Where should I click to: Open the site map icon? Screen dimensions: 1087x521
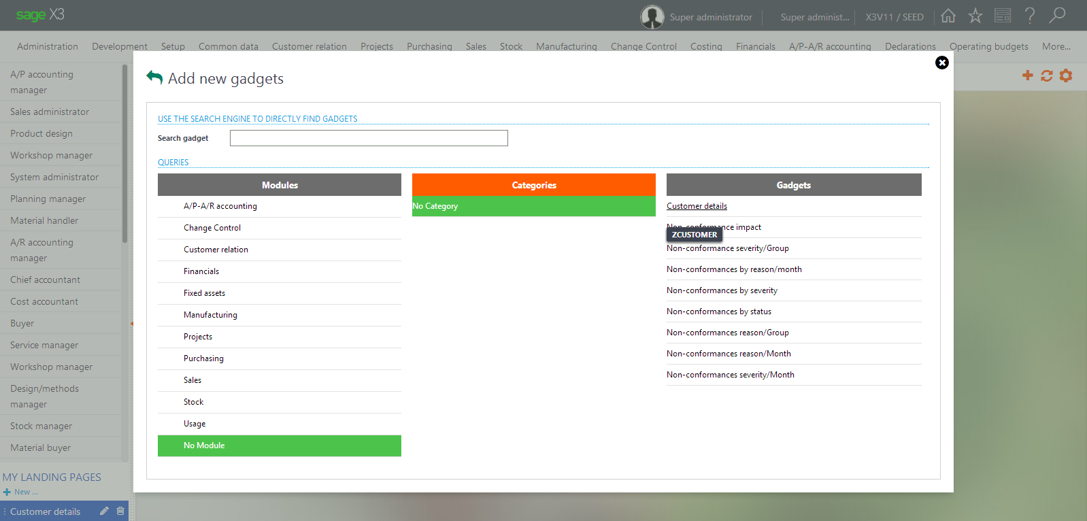point(1003,16)
